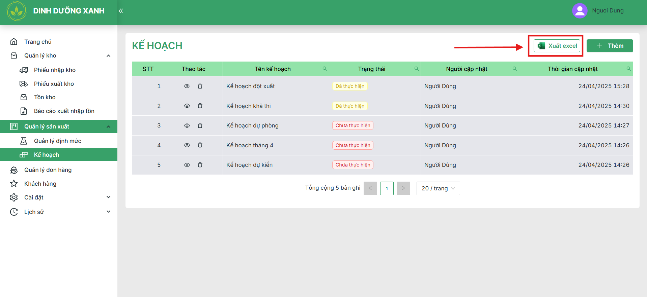Click the Dinh Dưỡng Xanh leaf logo

[x=17, y=11]
